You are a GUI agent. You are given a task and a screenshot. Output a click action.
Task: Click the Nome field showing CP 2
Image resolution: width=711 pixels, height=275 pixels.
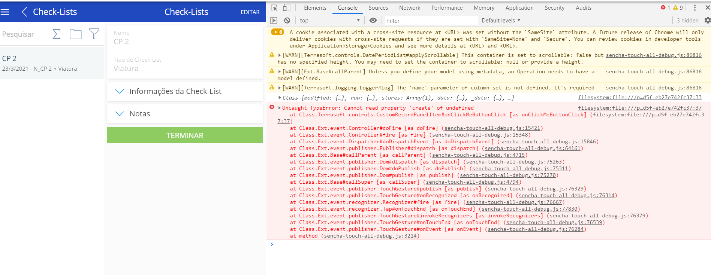185,38
